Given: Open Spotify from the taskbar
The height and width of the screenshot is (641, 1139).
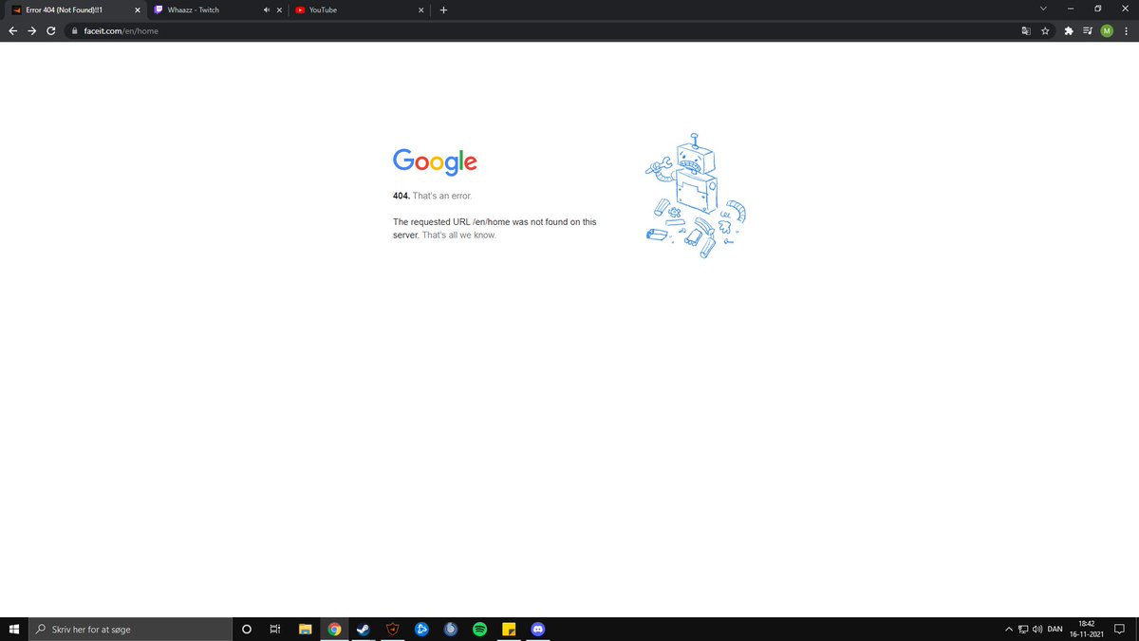Looking at the screenshot, I should tap(479, 629).
